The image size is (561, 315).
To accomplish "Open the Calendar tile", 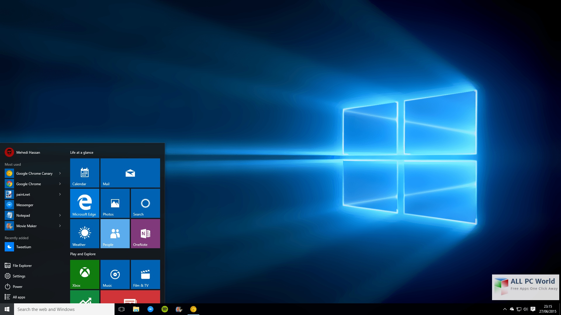I will 85,173.
